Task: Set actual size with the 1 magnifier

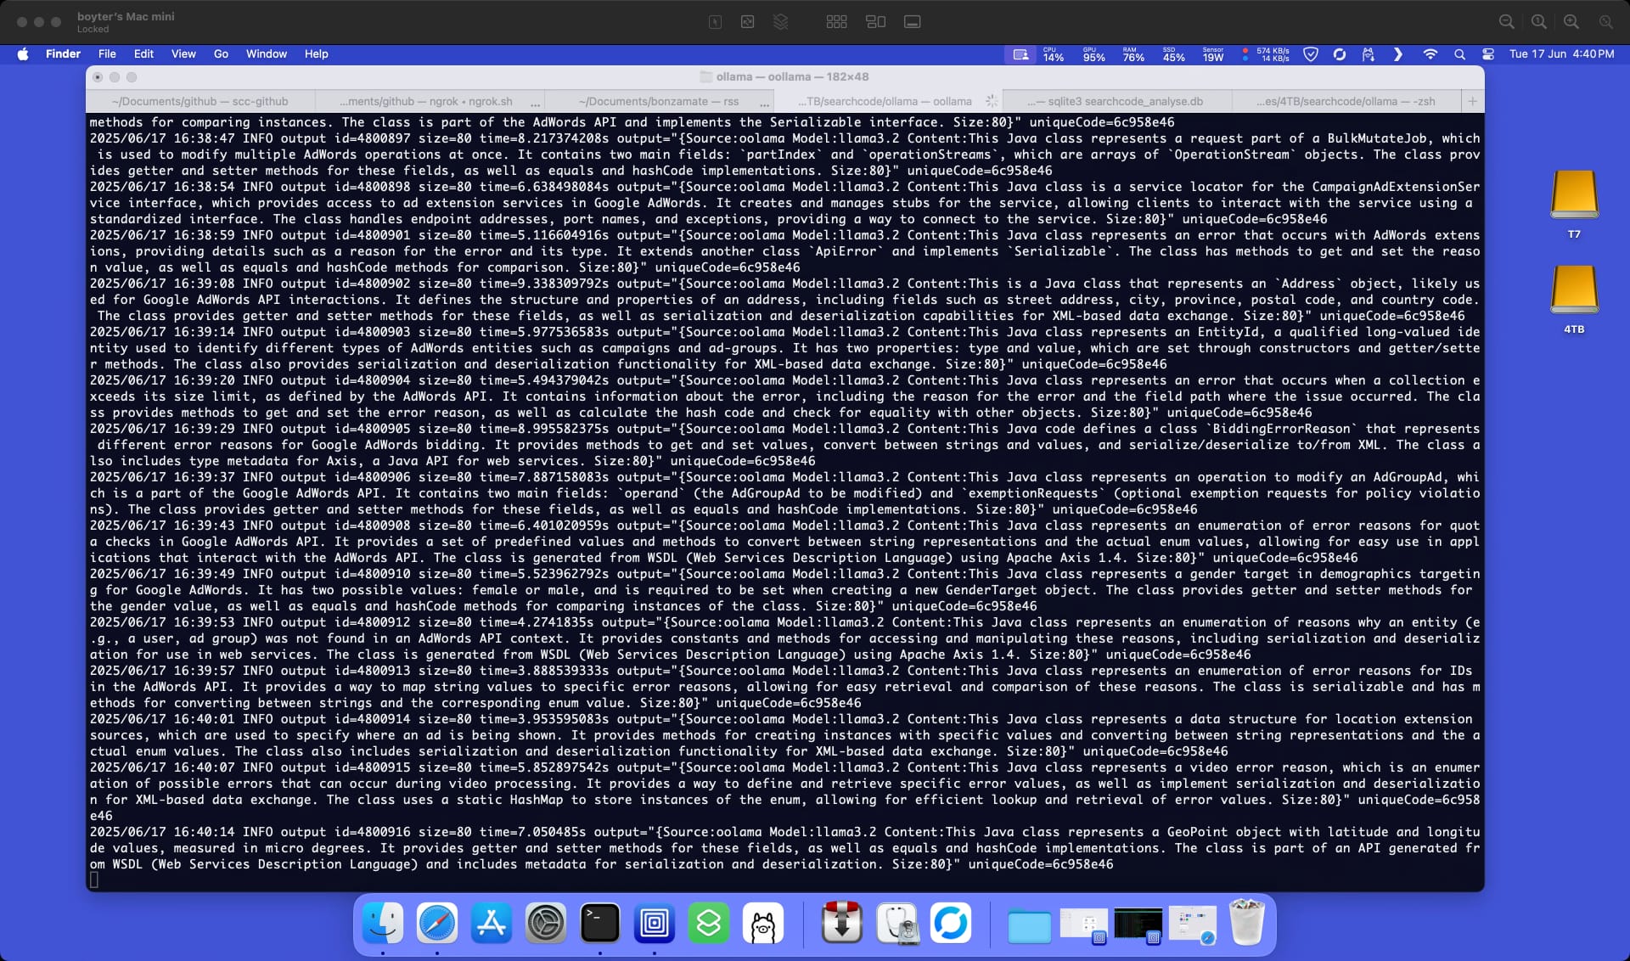Action: click(x=1539, y=22)
